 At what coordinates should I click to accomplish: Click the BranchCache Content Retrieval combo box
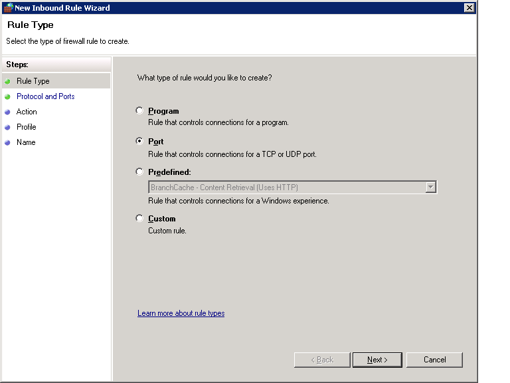pos(292,188)
